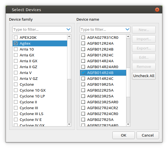Close the Select Devices dialog

157,10
